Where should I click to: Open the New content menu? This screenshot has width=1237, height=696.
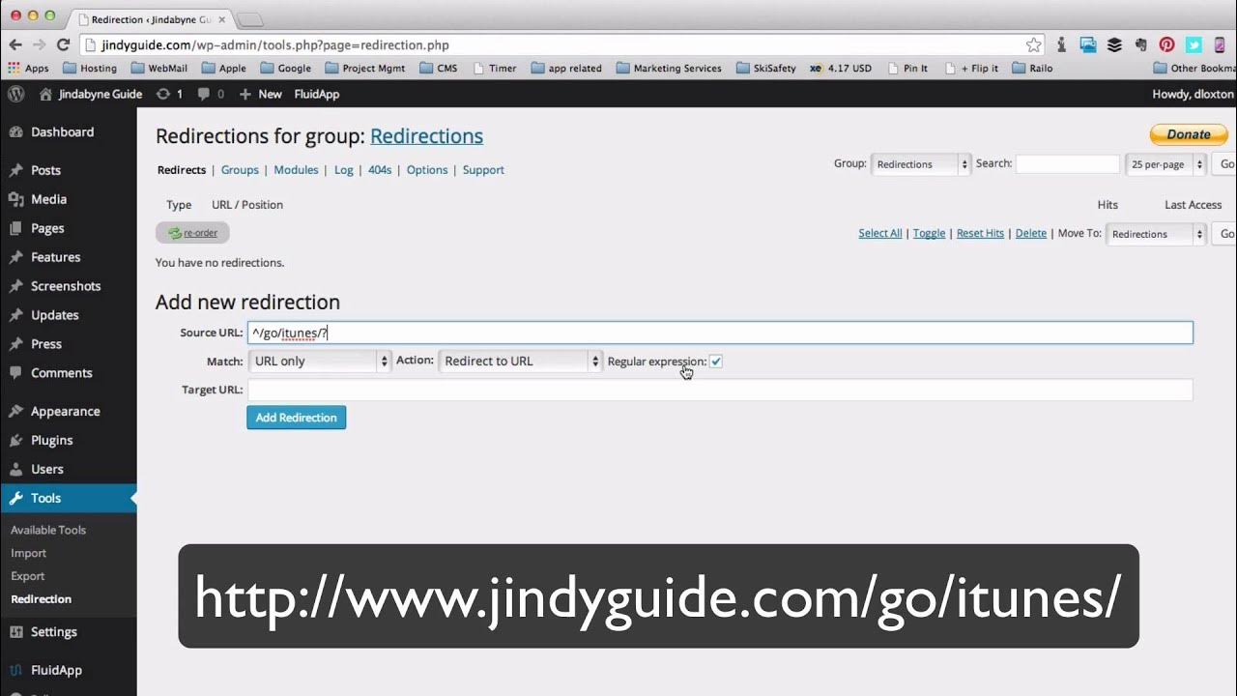pos(260,94)
